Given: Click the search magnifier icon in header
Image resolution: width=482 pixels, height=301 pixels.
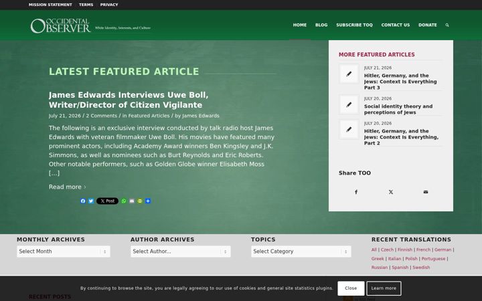Looking at the screenshot, I should click(x=447, y=25).
